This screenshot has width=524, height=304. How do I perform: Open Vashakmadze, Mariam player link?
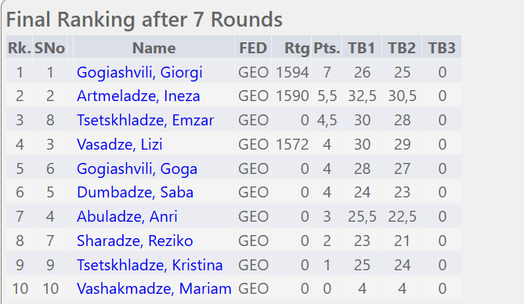pyautogui.click(x=154, y=288)
